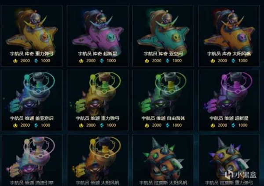This screenshot has width=264, height=186.
Task: Select the pink 宇航员 库奇 超新星 chroma
Action: pos(98,36)
